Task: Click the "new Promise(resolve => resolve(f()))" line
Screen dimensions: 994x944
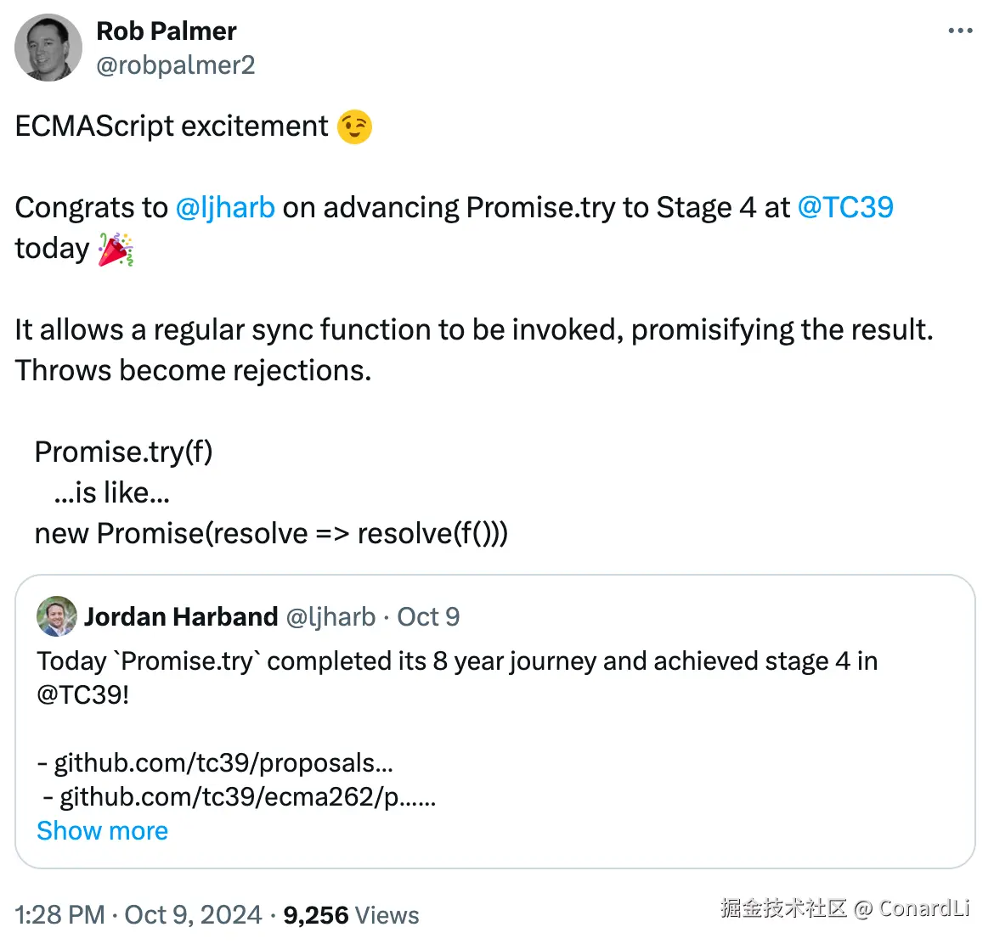Action: tap(271, 534)
